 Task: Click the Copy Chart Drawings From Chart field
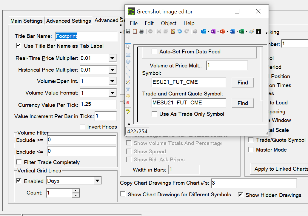pyautogui.click(x=254, y=183)
